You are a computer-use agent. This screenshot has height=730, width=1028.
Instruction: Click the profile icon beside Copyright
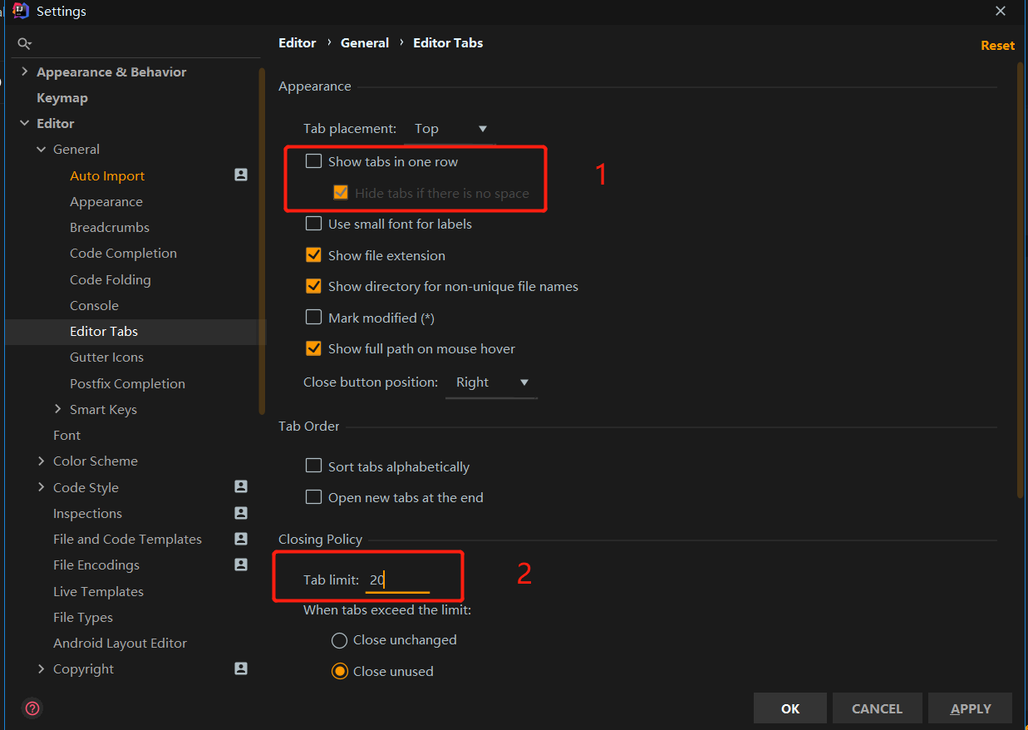(x=241, y=668)
